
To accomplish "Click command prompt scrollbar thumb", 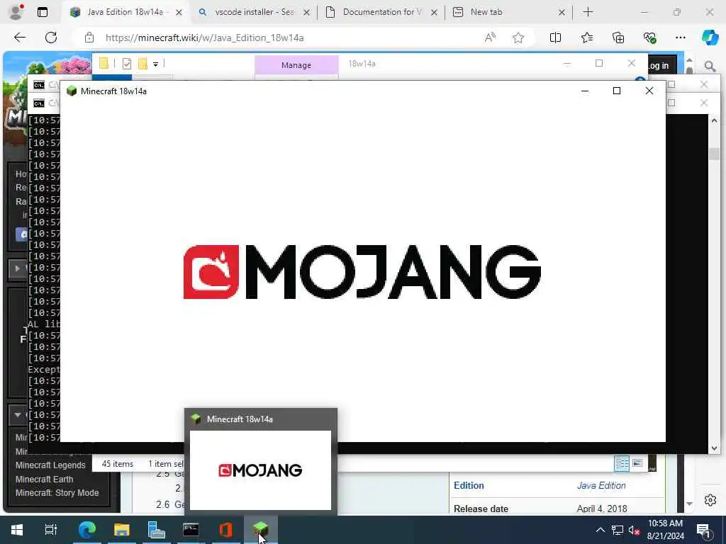I will (x=714, y=154).
